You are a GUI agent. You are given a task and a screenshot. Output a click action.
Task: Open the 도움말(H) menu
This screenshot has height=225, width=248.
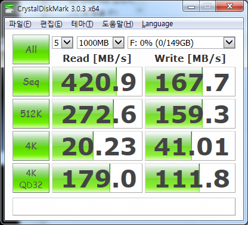pos(117,24)
